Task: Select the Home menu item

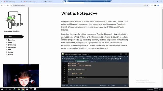Action: click(14, 37)
